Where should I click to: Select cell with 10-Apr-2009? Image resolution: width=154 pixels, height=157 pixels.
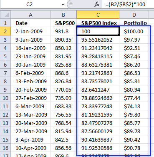30,148
